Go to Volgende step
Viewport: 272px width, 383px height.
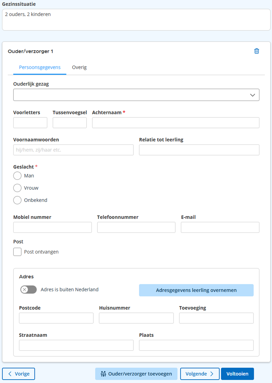(x=200, y=374)
